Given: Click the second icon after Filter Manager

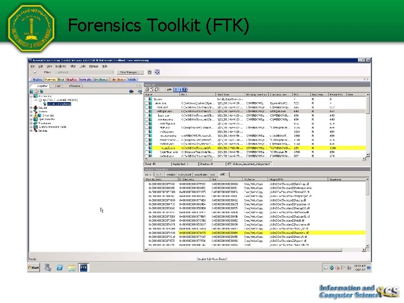Looking at the screenshot, I should click(157, 72).
